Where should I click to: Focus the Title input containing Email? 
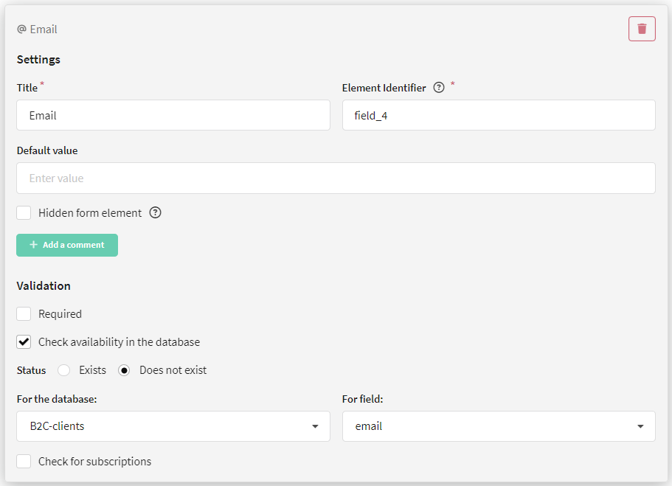pos(173,115)
